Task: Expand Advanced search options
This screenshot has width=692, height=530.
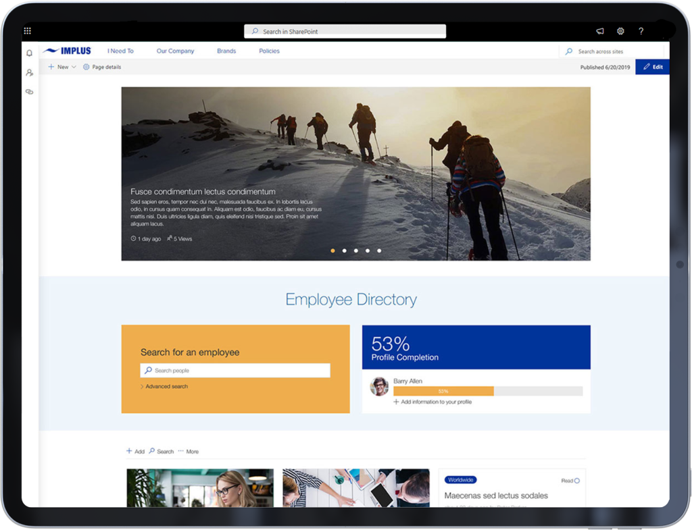Action: tap(164, 386)
